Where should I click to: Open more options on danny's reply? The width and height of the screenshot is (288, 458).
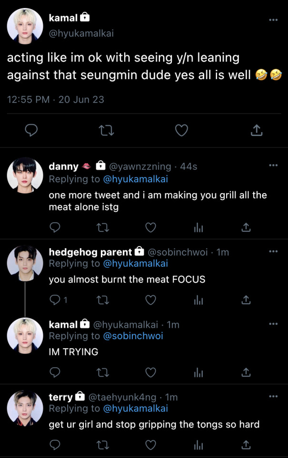click(273, 166)
